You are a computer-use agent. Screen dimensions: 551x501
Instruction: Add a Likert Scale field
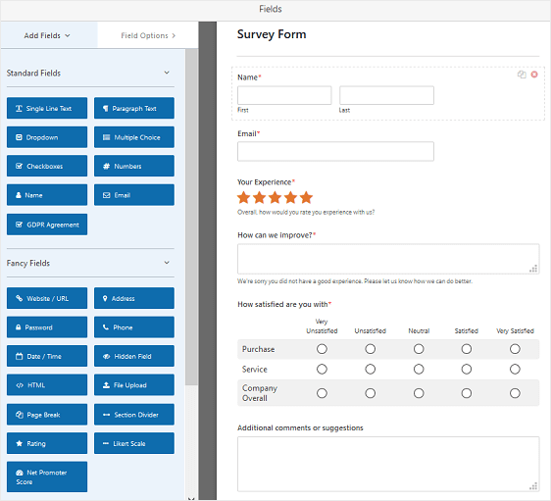coord(134,443)
